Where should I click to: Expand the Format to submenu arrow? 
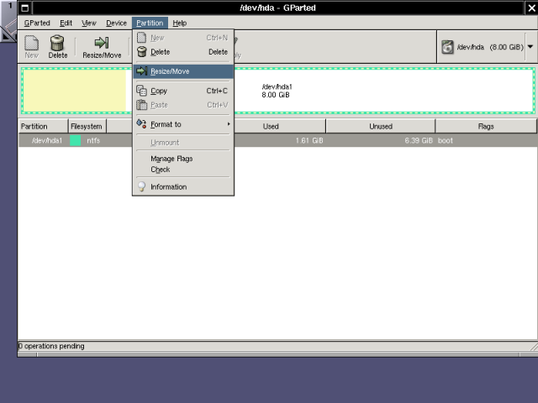pyautogui.click(x=229, y=123)
